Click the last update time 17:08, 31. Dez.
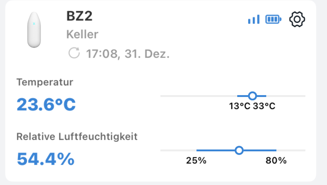 tap(128, 54)
